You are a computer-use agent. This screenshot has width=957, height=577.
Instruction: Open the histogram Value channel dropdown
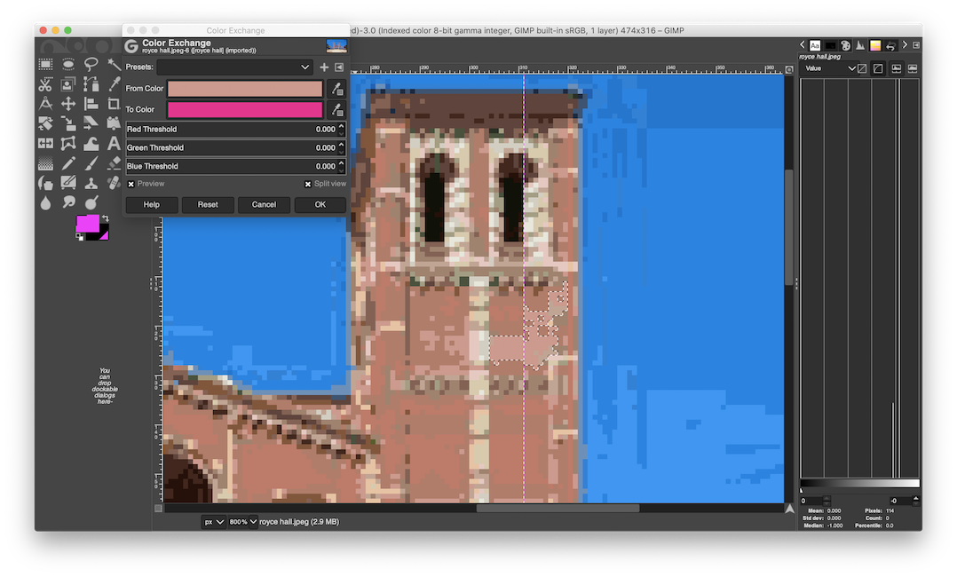click(829, 68)
